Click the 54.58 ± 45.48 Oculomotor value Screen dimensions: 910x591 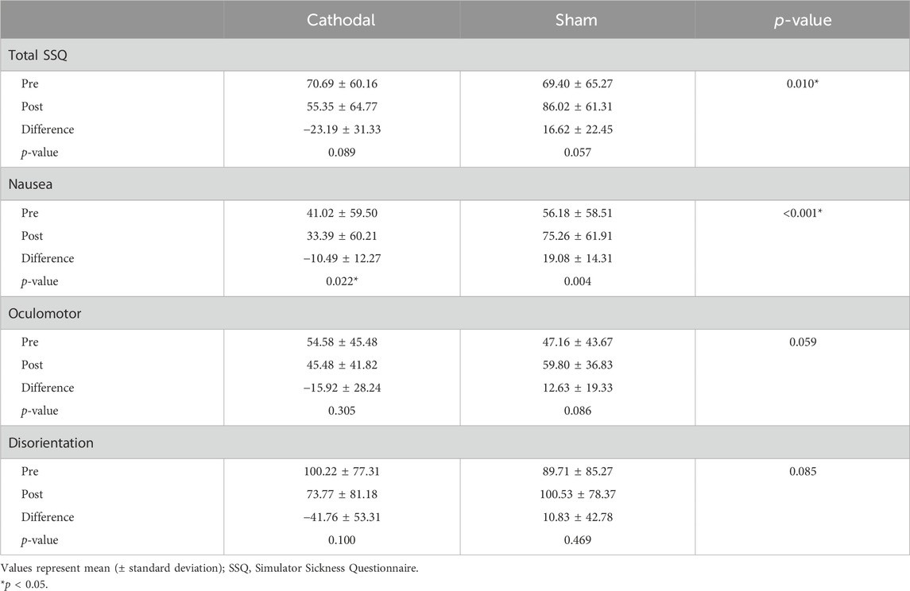point(341,342)
